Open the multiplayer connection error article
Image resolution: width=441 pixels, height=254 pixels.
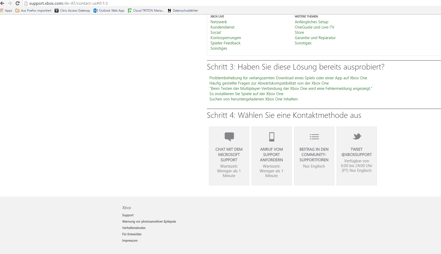click(291, 89)
